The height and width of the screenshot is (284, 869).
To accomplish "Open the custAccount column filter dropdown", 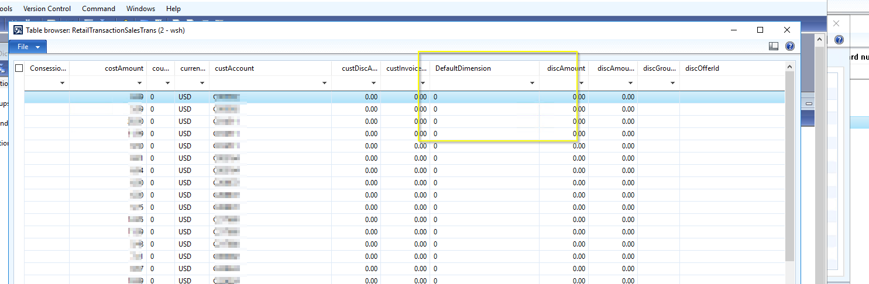I will [x=324, y=84].
